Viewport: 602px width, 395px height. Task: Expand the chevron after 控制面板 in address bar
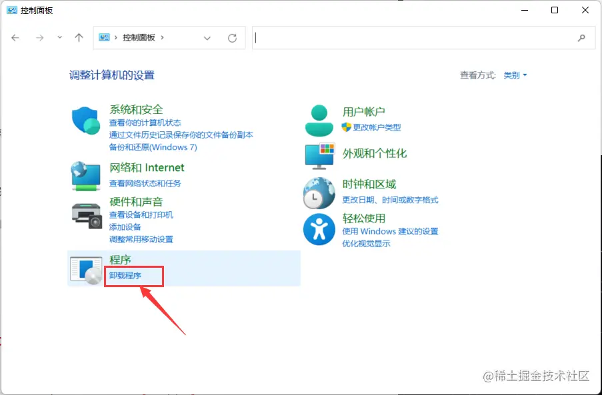(162, 37)
